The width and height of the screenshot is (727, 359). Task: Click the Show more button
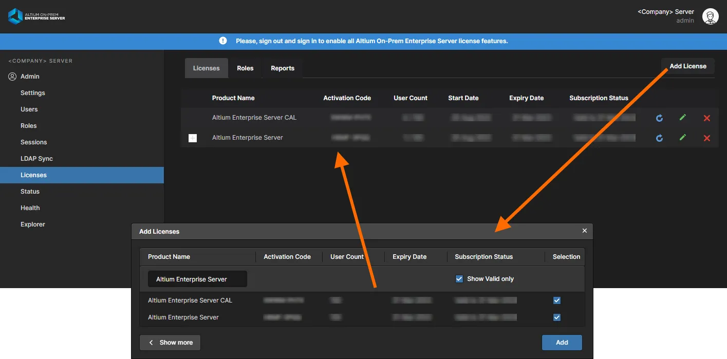170,343
